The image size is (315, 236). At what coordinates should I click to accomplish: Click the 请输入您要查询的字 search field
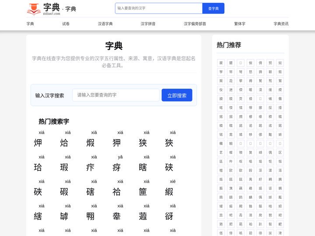(116, 95)
